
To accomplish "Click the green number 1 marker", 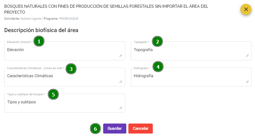I will pos(39,41).
